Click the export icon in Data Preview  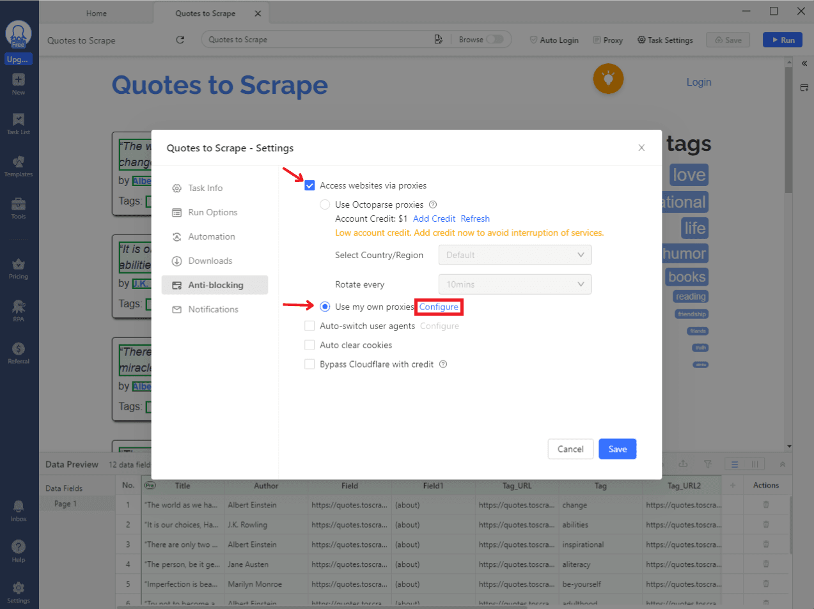click(x=684, y=464)
